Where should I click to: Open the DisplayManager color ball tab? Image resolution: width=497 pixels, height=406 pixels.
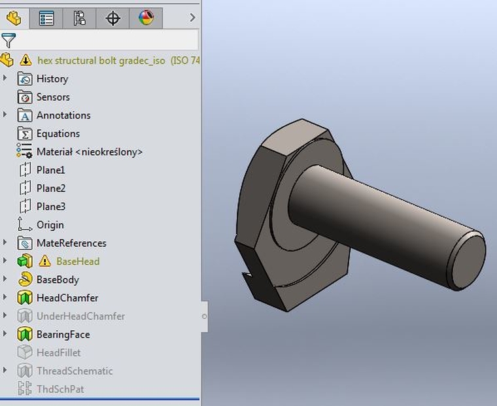[x=146, y=18]
